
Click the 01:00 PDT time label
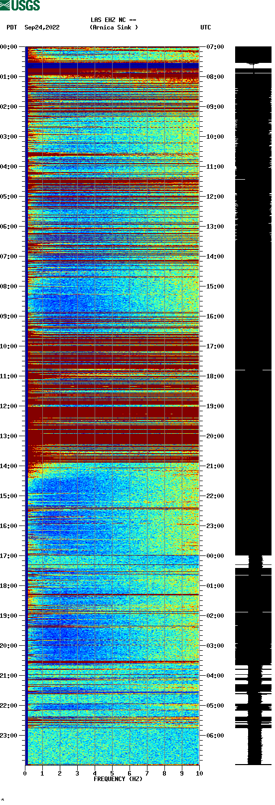click(x=8, y=77)
